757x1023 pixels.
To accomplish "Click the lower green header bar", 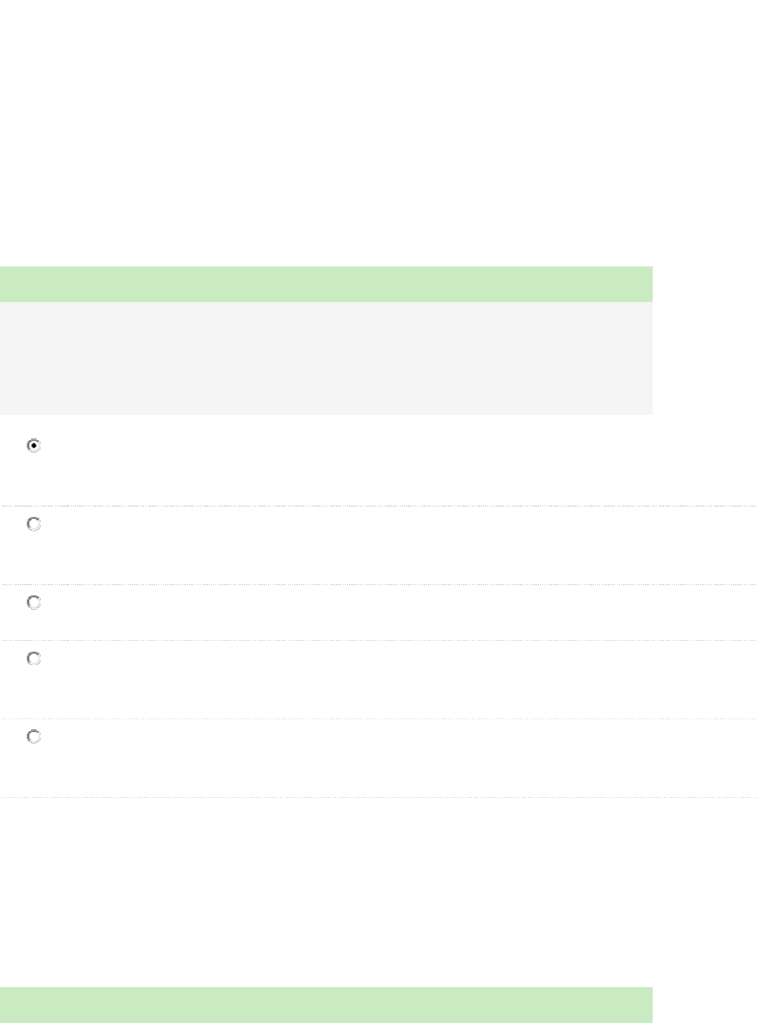I will tap(326, 1005).
